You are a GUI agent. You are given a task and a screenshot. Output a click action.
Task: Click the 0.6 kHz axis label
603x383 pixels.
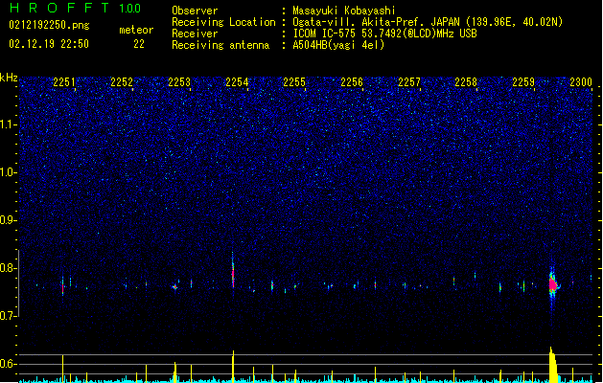(8, 364)
